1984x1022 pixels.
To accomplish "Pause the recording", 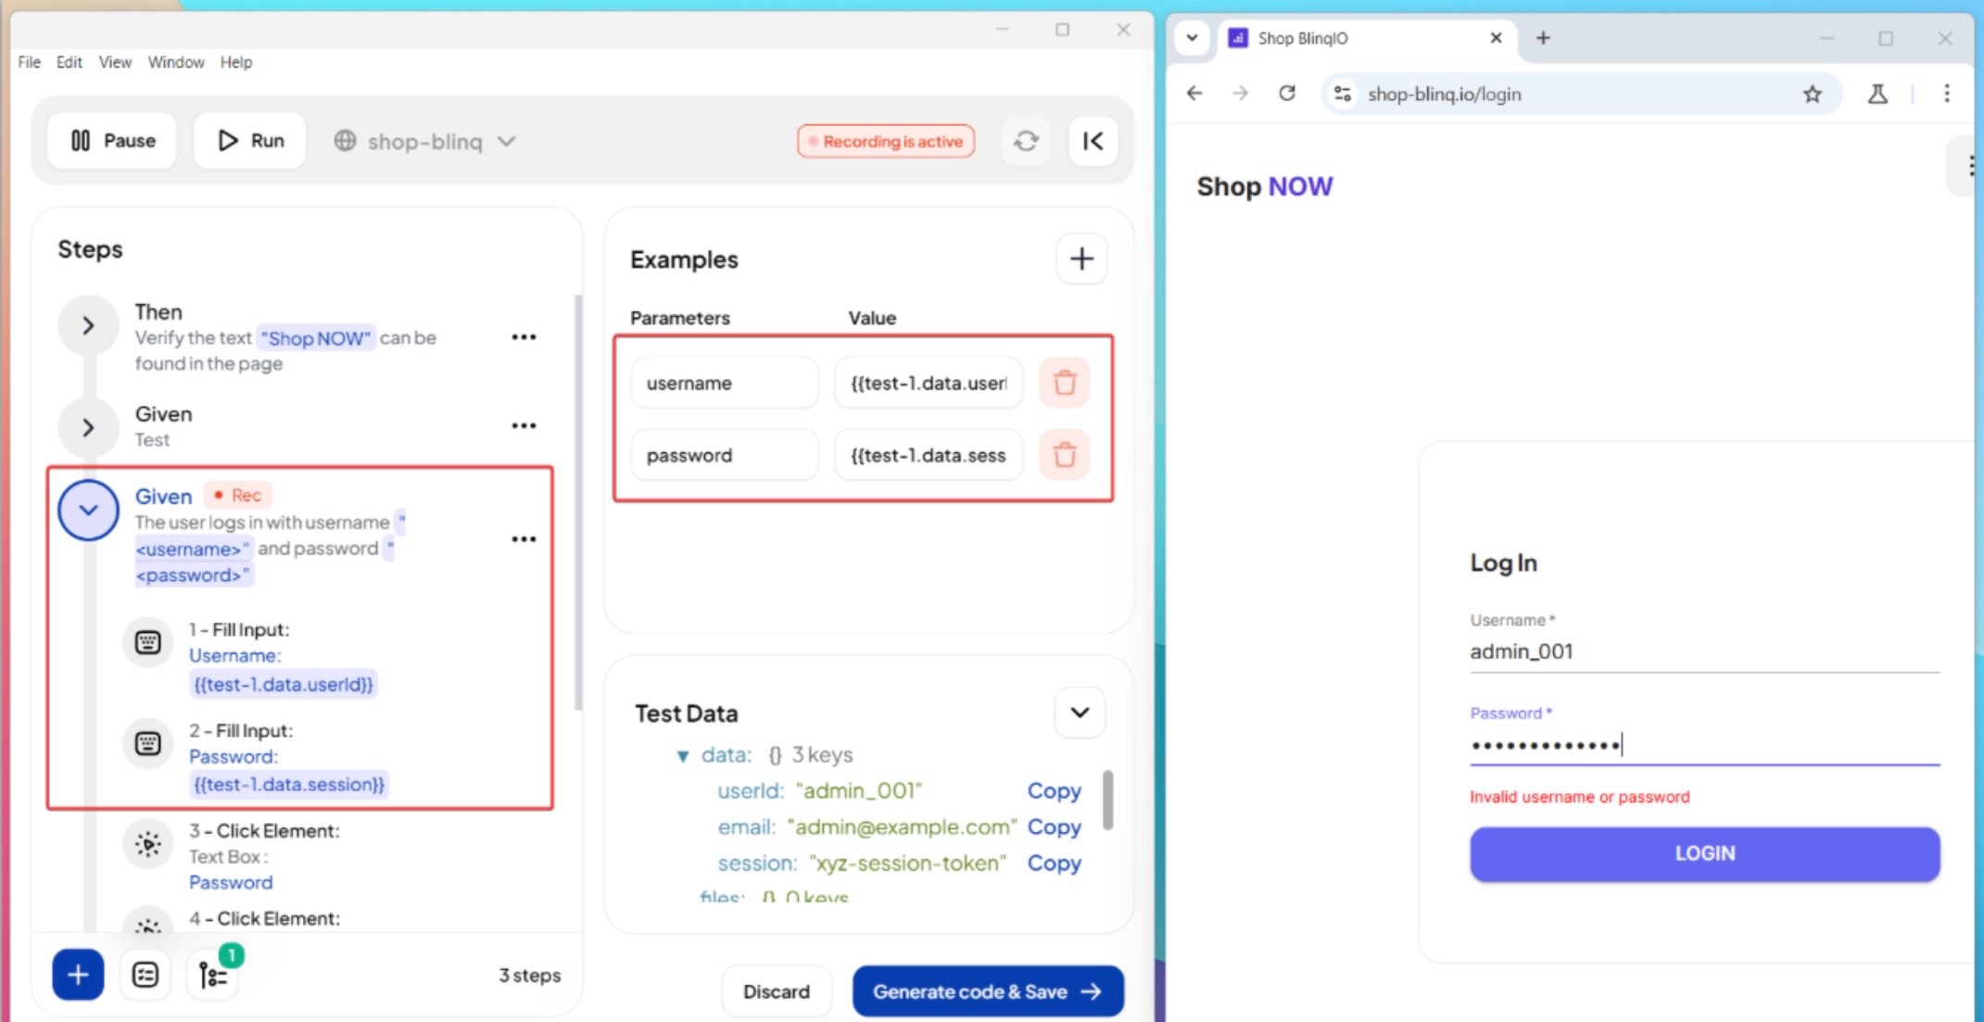I will click(112, 141).
